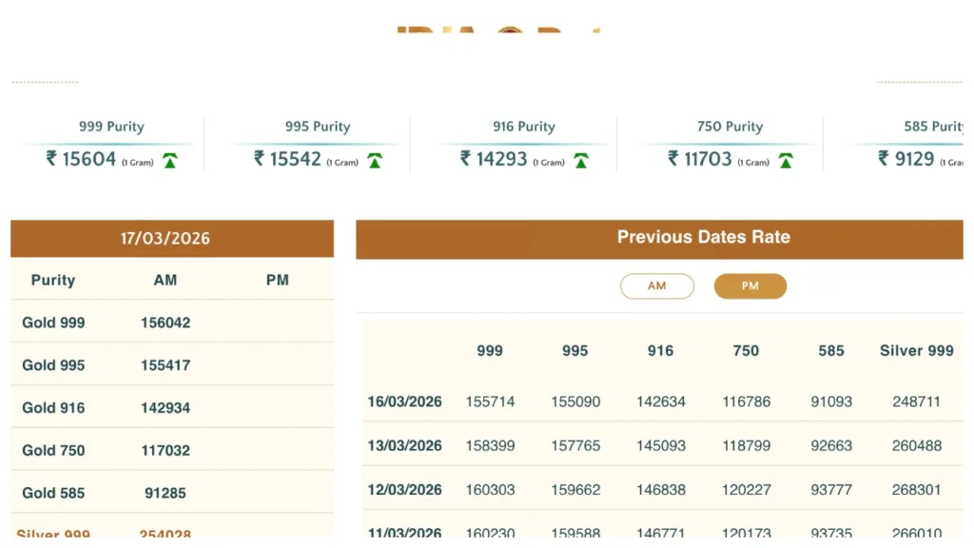The height and width of the screenshot is (548, 974).
Task: Click Gold 999 AM value 156042
Action: (x=166, y=323)
